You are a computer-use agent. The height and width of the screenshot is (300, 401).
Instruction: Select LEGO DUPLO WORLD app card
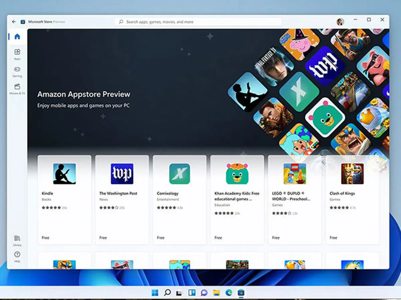pos(294,199)
